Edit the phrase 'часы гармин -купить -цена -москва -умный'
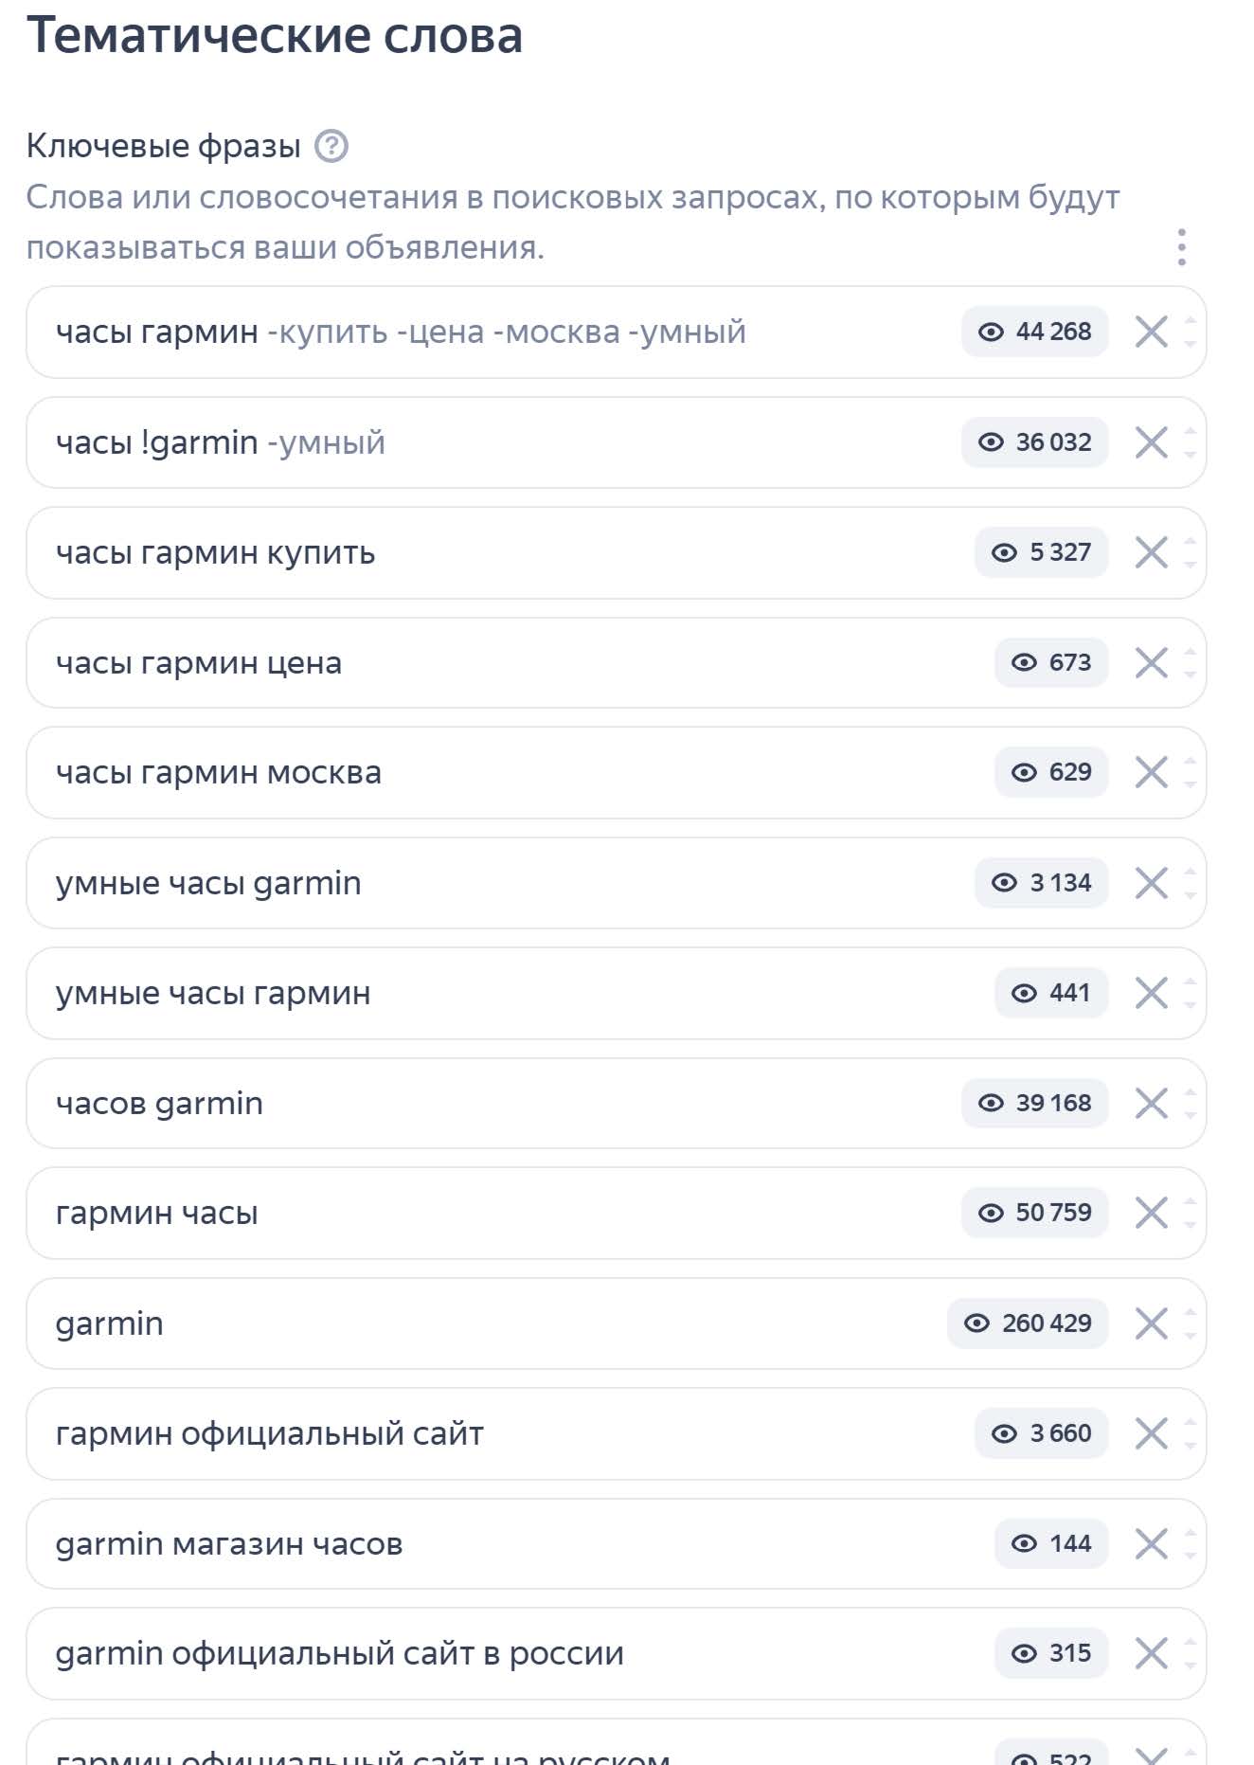This screenshot has height=1765, width=1254. click(401, 333)
